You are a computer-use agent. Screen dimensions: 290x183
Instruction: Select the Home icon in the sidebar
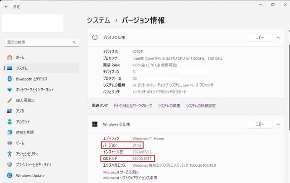pos(10,58)
